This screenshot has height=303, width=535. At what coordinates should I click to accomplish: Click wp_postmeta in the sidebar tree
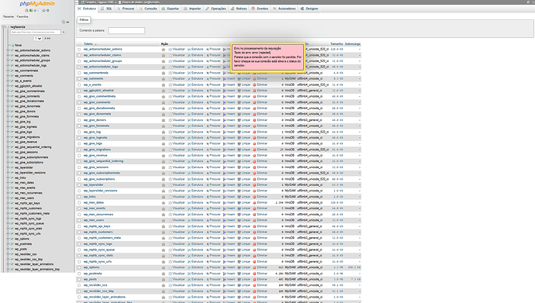coord(23,244)
